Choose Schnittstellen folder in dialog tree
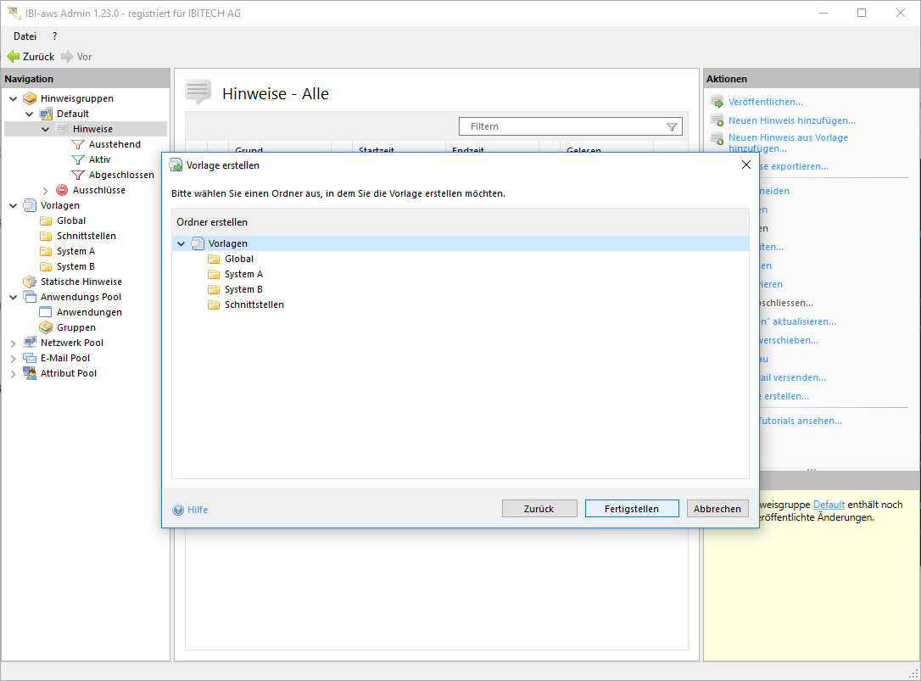This screenshot has width=921, height=681. coord(254,304)
